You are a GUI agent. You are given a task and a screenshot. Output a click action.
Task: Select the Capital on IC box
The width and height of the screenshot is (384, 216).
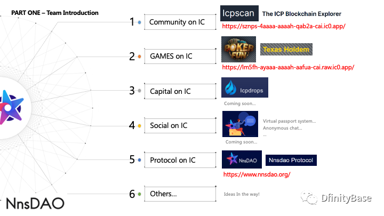[x=180, y=91]
